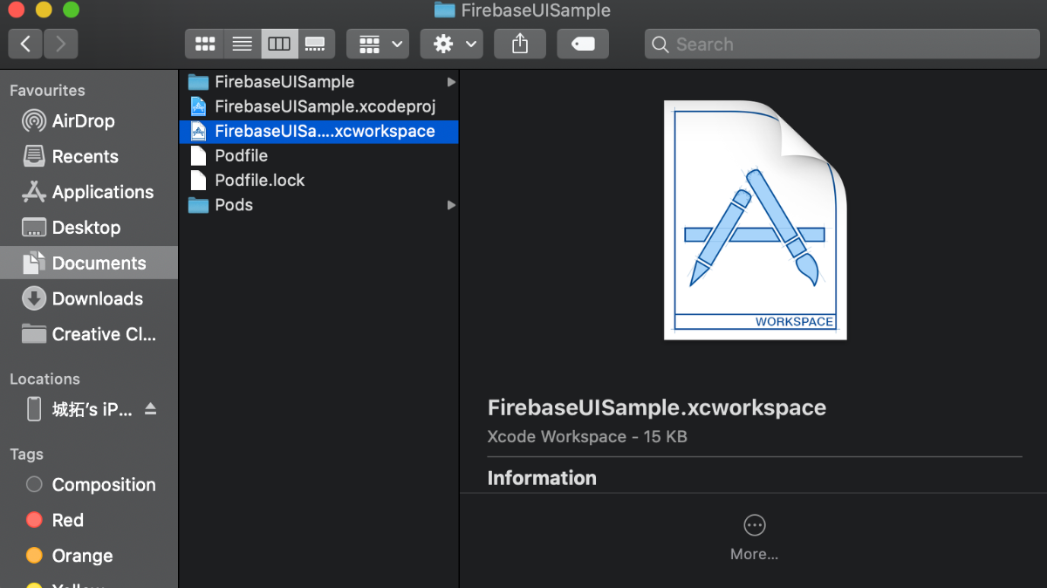The width and height of the screenshot is (1047, 588).
Task: Expand the Pods folder arrow
Action: 451,205
